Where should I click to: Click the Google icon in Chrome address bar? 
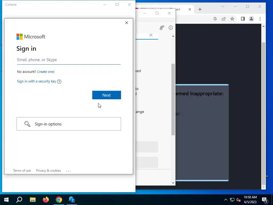[215, 19]
